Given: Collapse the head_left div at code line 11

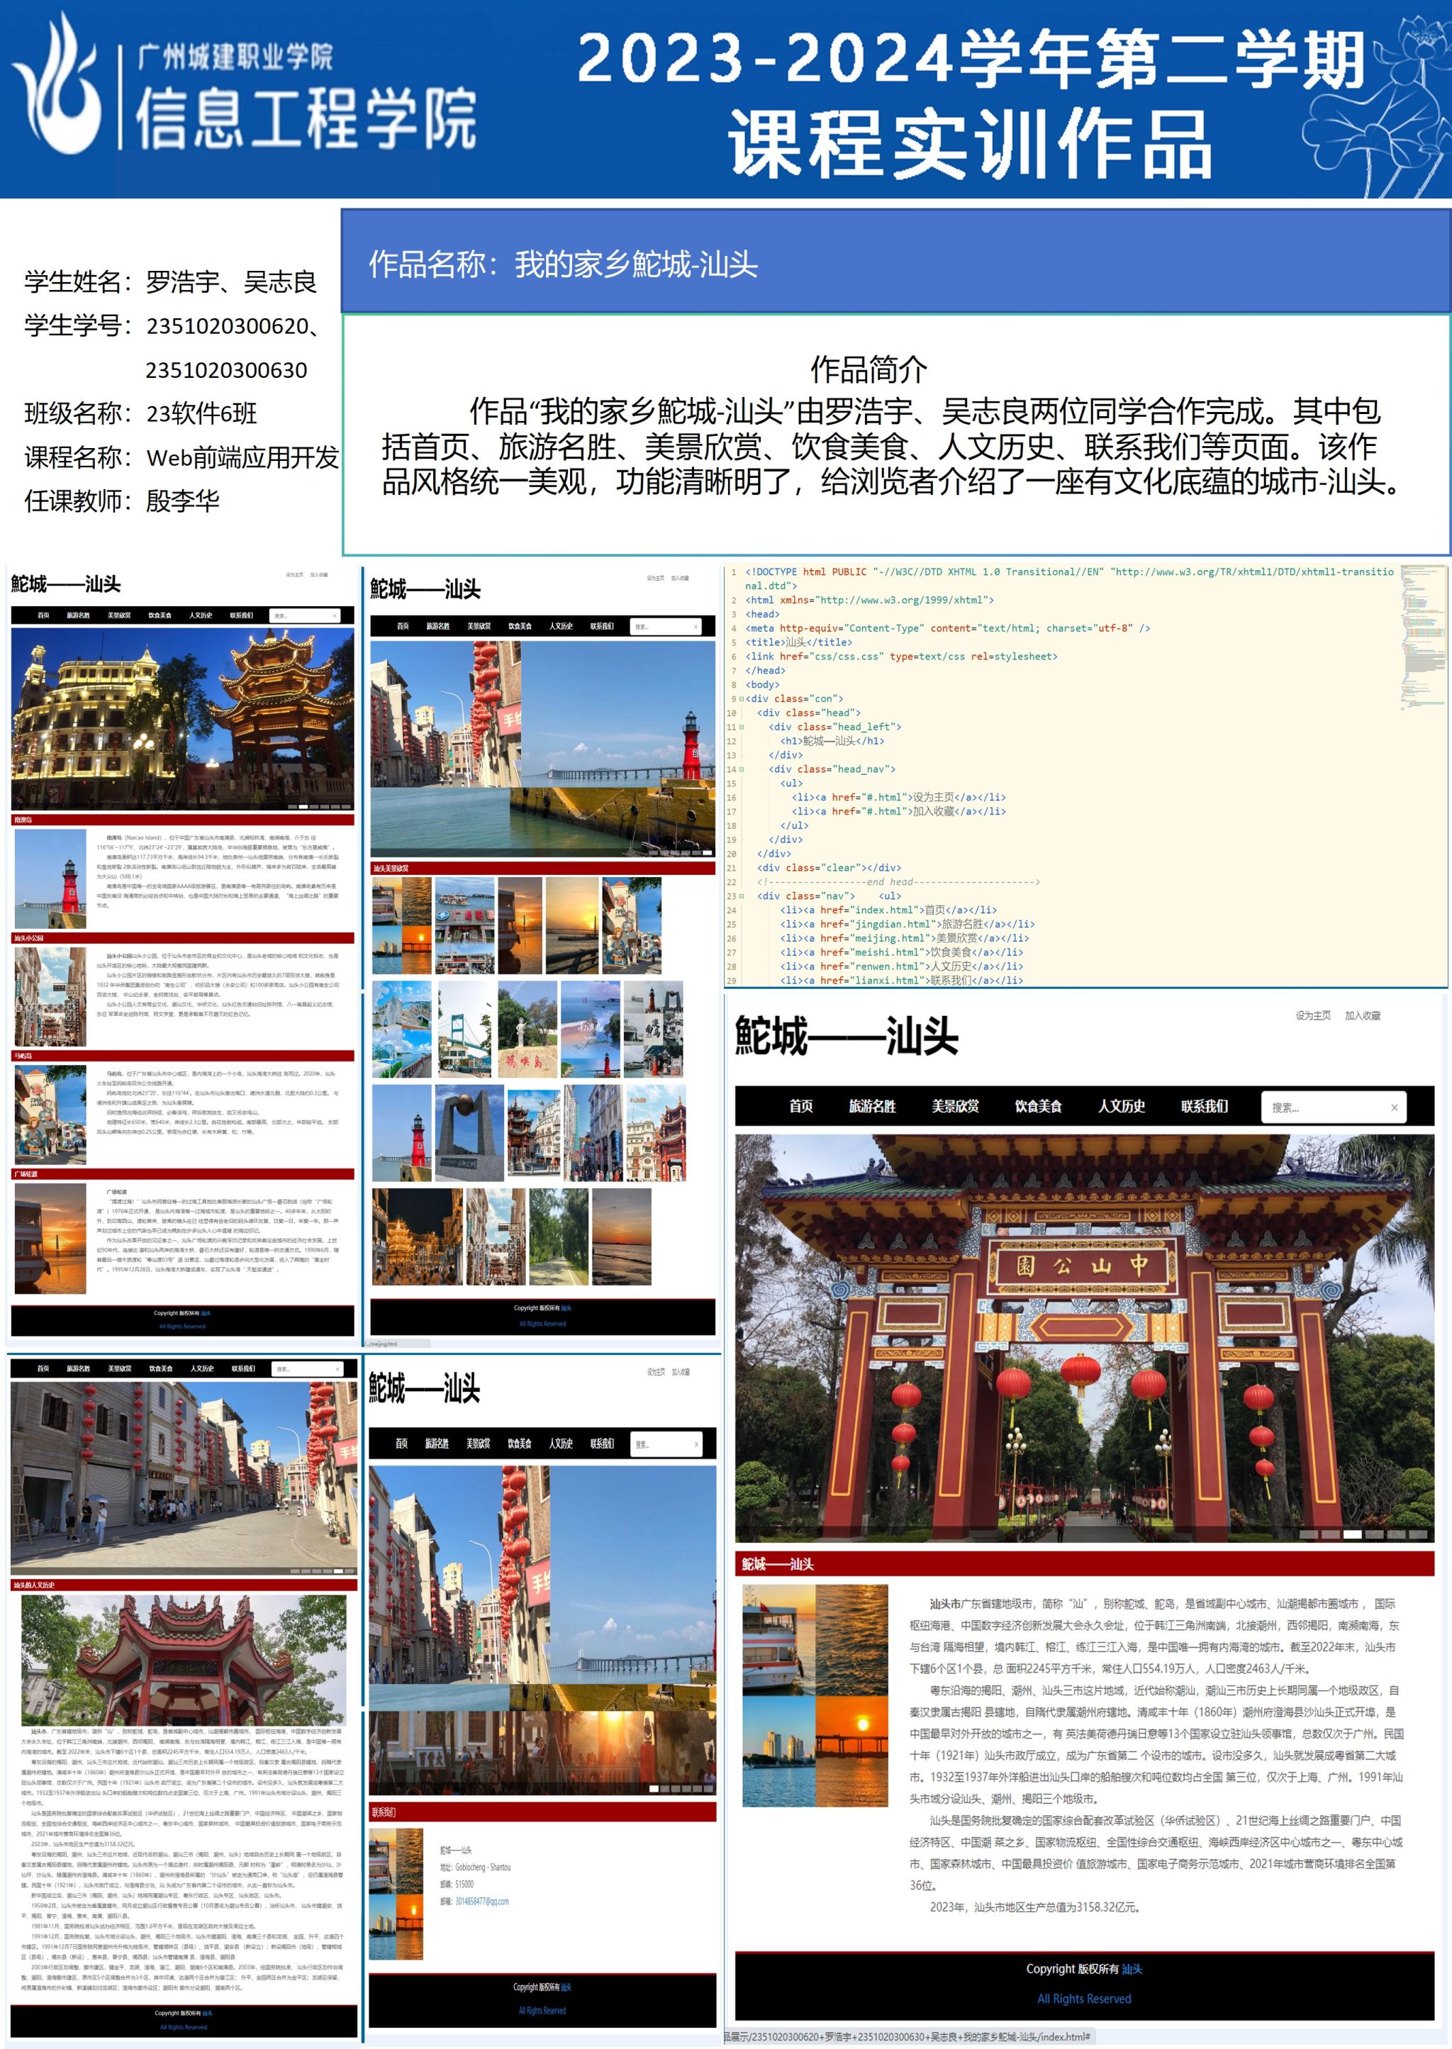Looking at the screenshot, I should (x=741, y=727).
